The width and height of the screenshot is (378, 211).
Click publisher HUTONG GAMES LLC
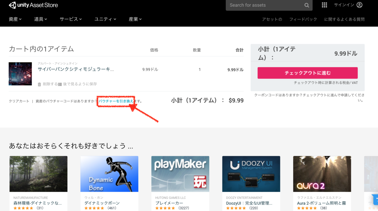click(x=170, y=198)
